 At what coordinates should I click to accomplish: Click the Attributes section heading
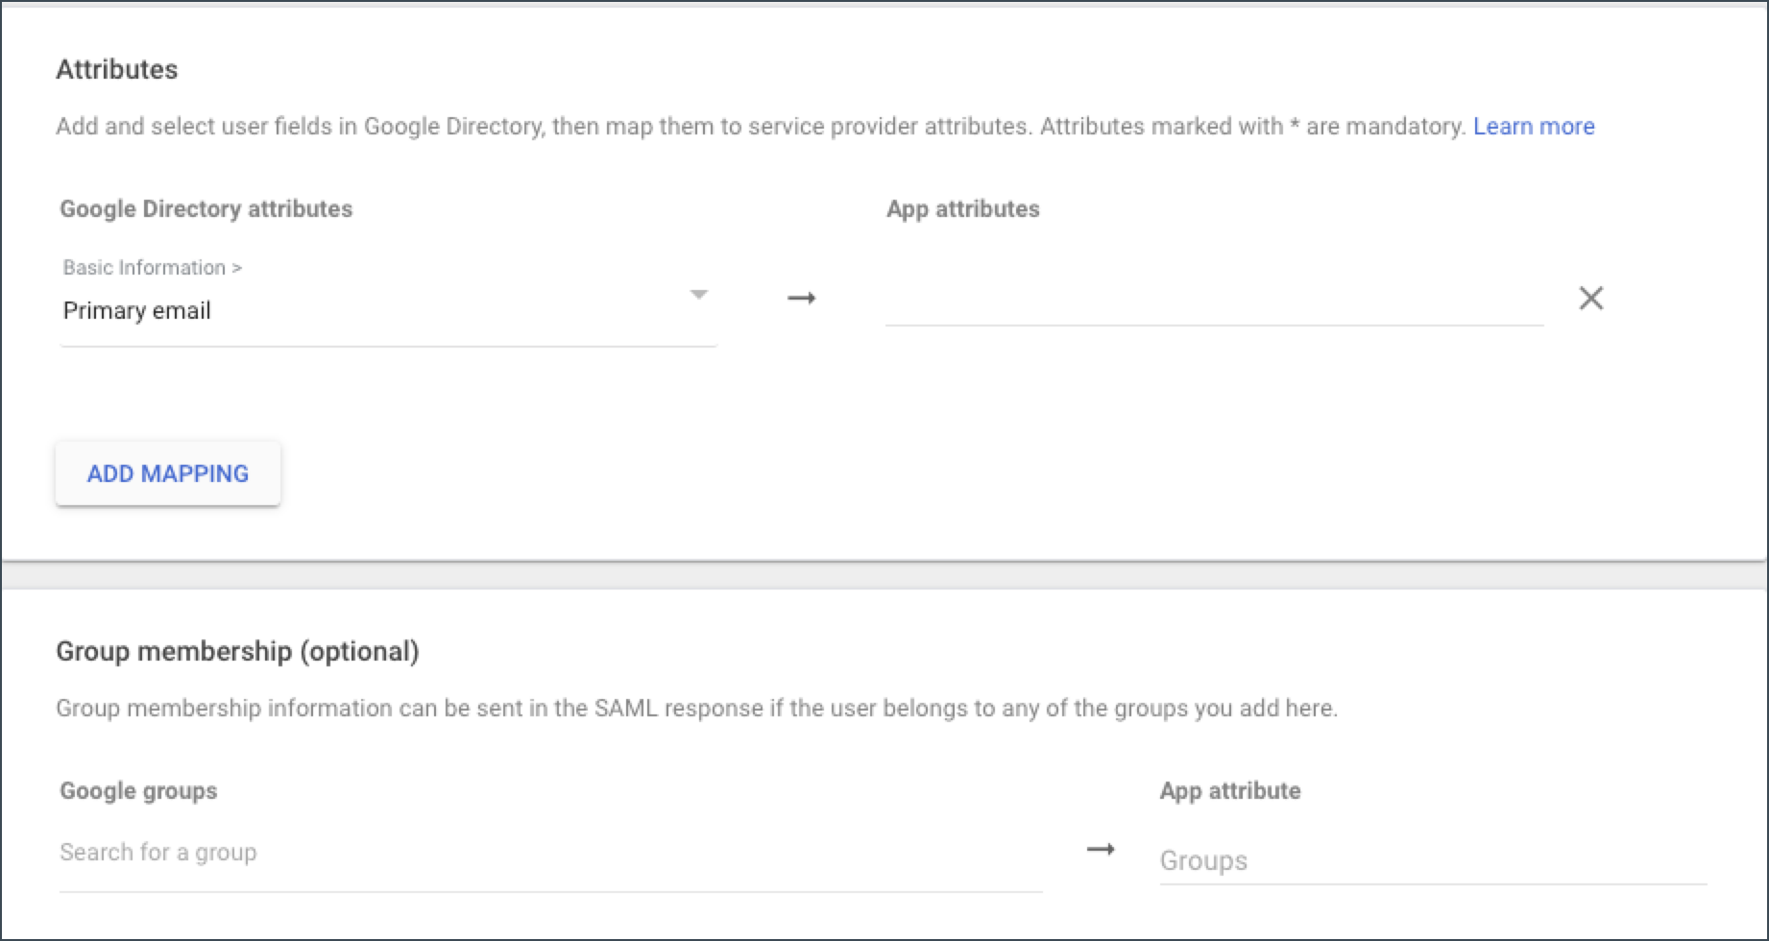pos(117,70)
